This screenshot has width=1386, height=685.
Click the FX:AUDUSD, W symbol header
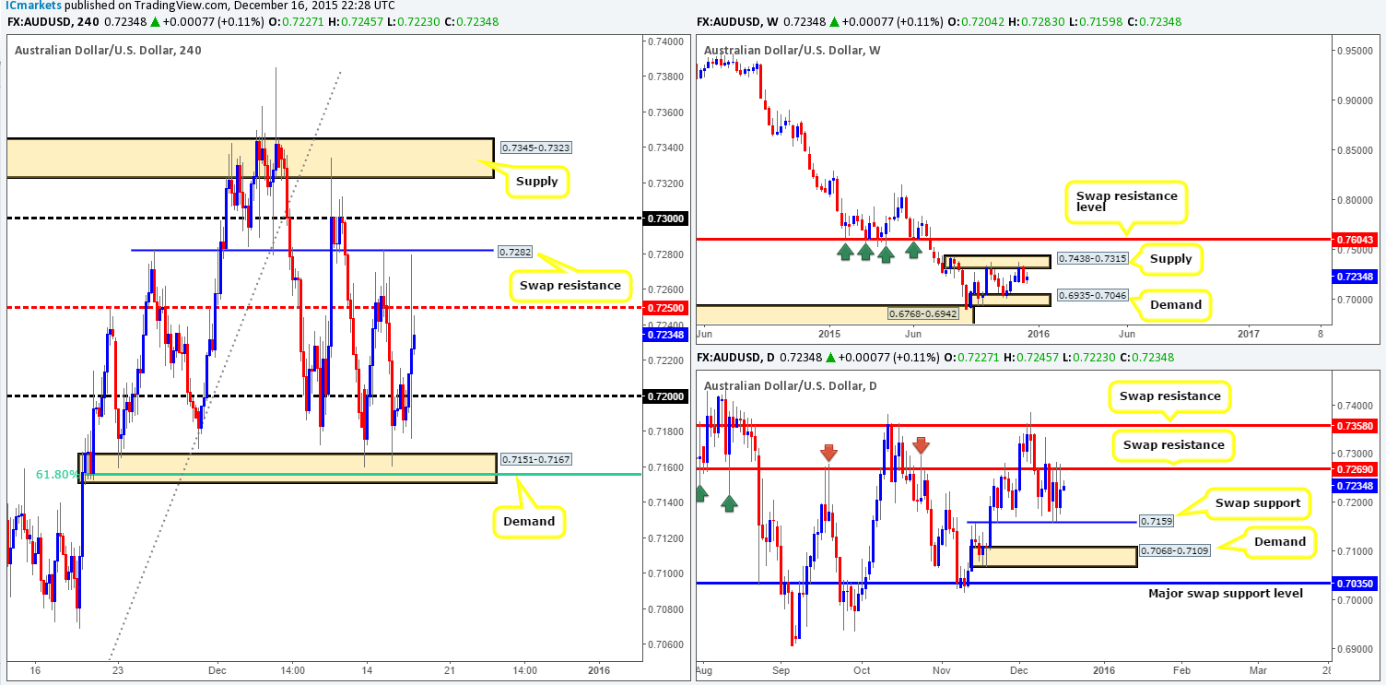[x=739, y=21]
